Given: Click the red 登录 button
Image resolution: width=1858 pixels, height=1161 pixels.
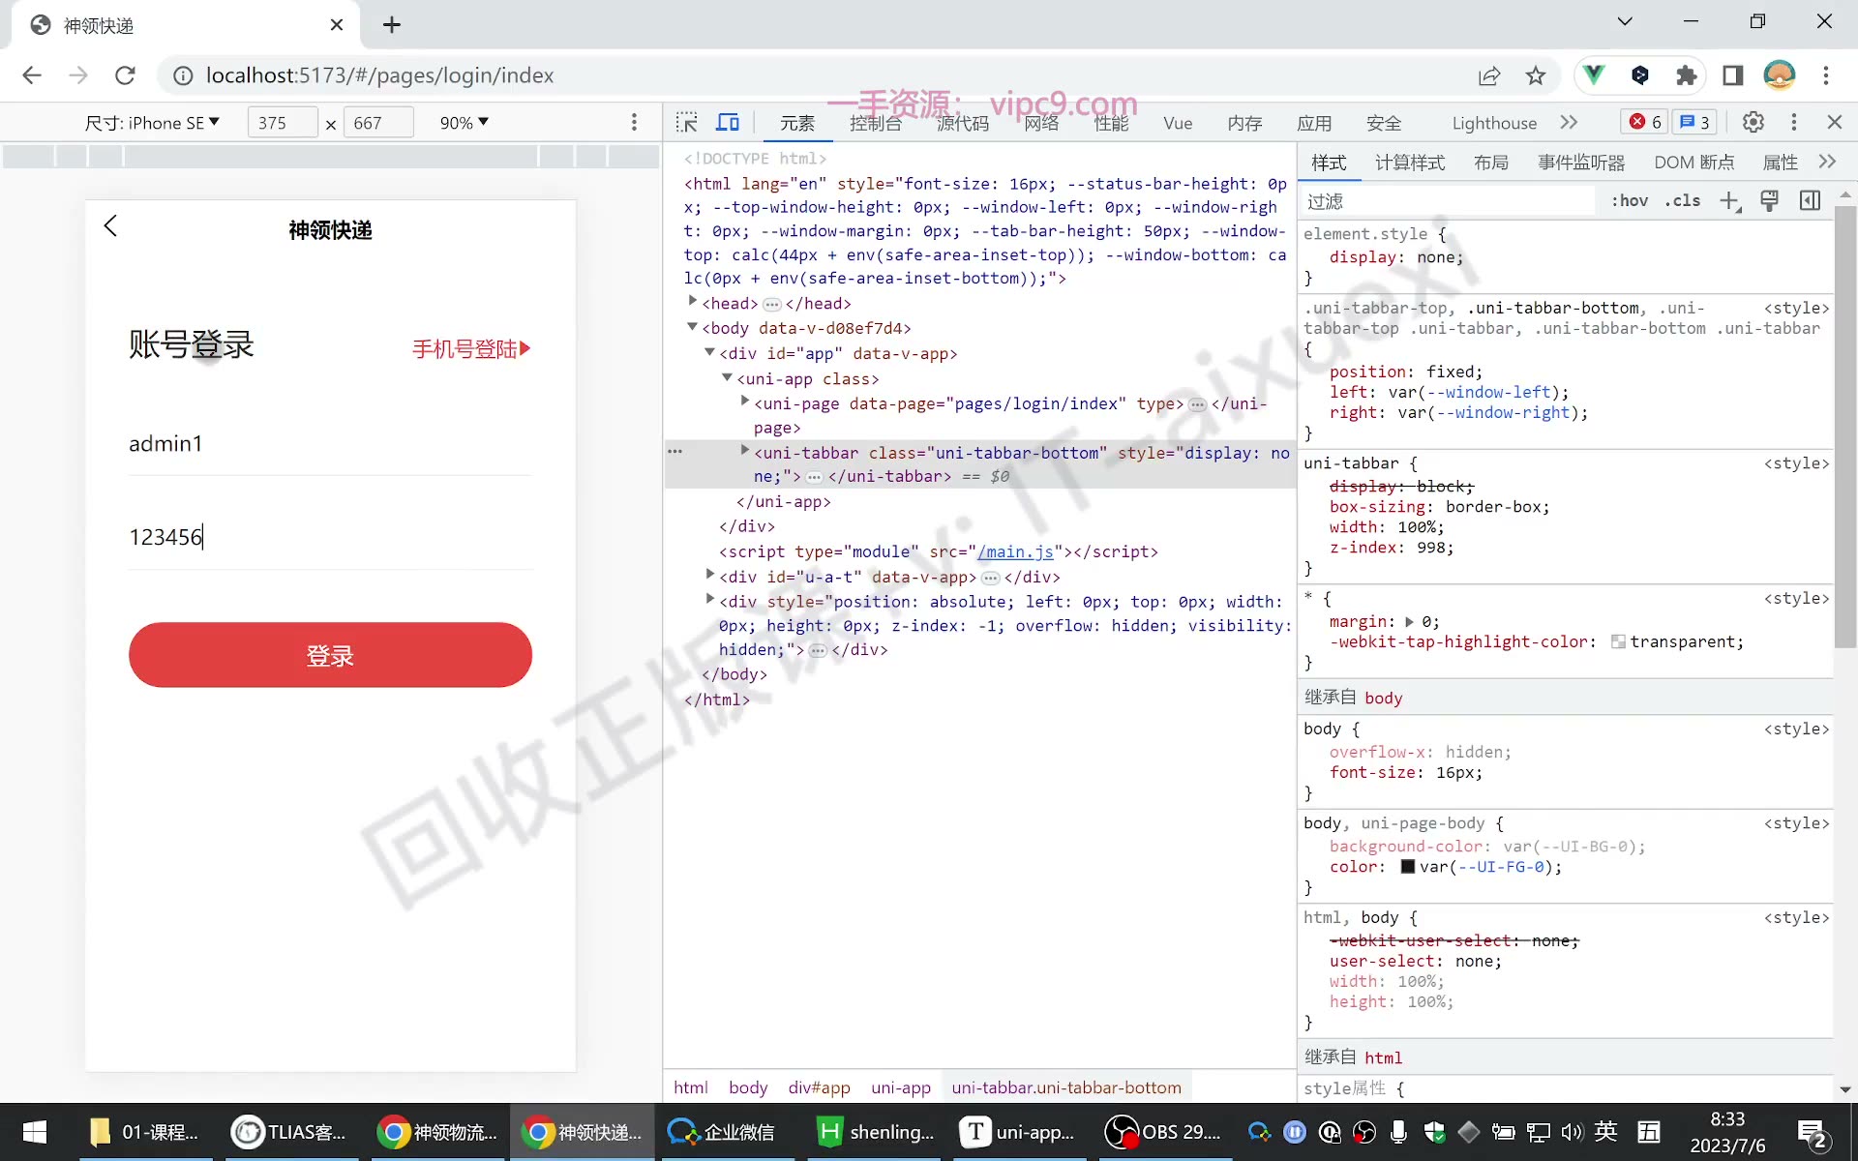Looking at the screenshot, I should (x=330, y=655).
